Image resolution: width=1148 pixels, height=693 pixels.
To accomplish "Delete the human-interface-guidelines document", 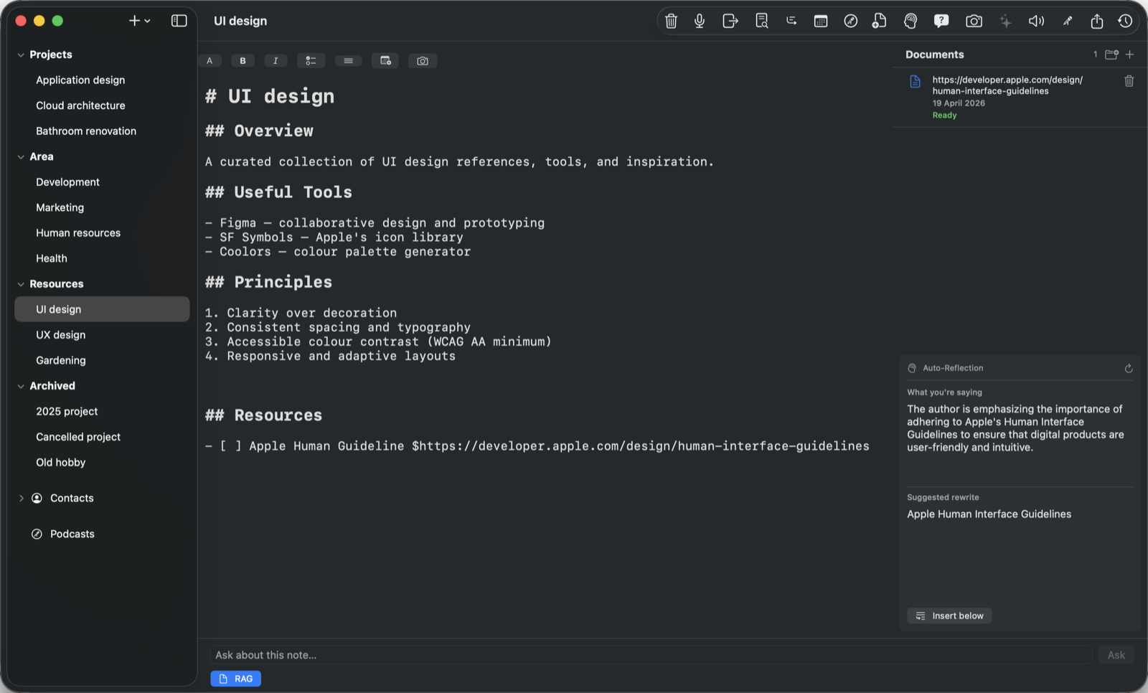I will click(1129, 81).
